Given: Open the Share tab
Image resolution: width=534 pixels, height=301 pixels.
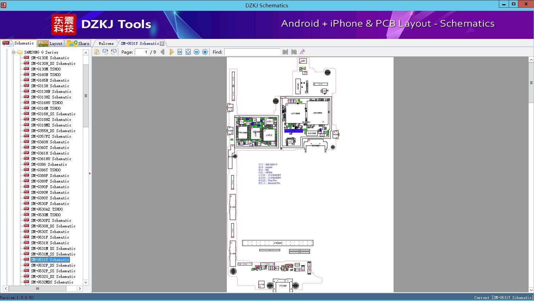Looking at the screenshot, I should (78, 43).
